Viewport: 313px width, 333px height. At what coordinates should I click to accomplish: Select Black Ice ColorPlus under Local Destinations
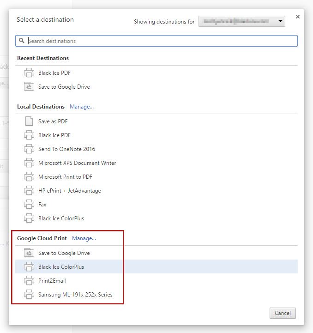(x=61, y=218)
